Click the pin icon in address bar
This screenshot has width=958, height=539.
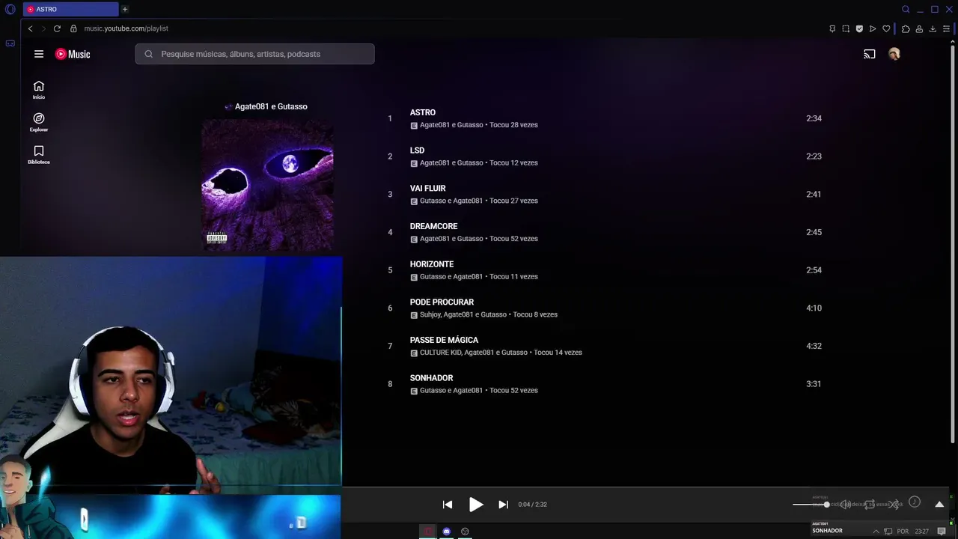(832, 28)
